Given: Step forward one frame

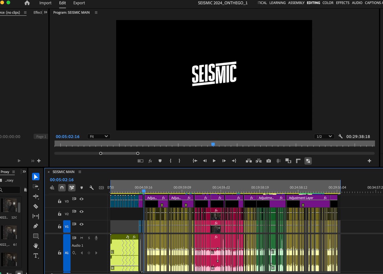Looking at the screenshot, I should 224,161.
